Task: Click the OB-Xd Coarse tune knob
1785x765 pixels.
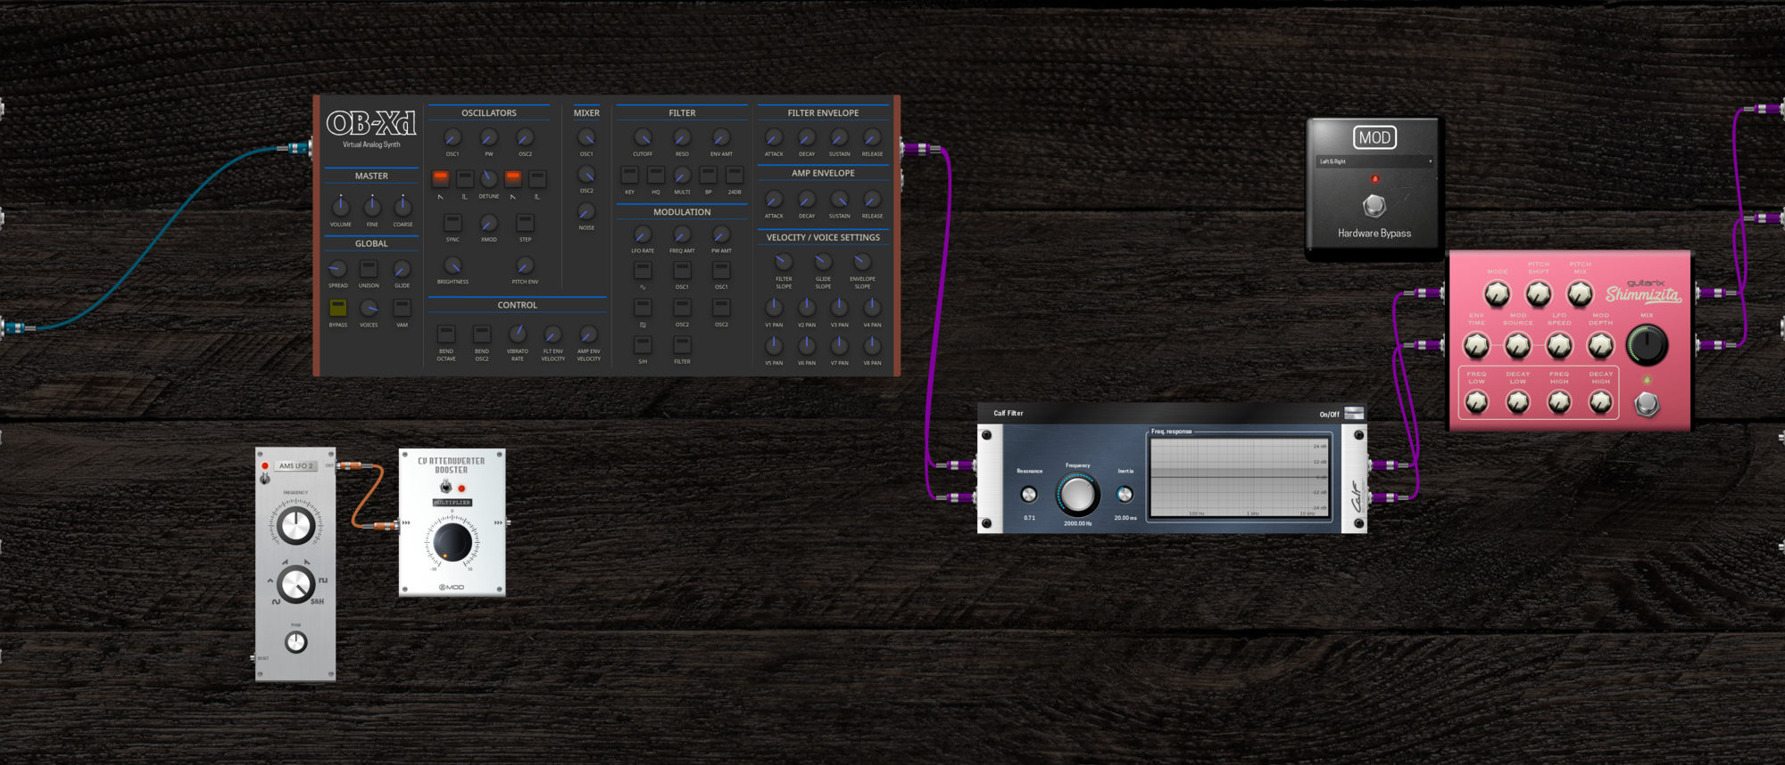Action: point(403,206)
